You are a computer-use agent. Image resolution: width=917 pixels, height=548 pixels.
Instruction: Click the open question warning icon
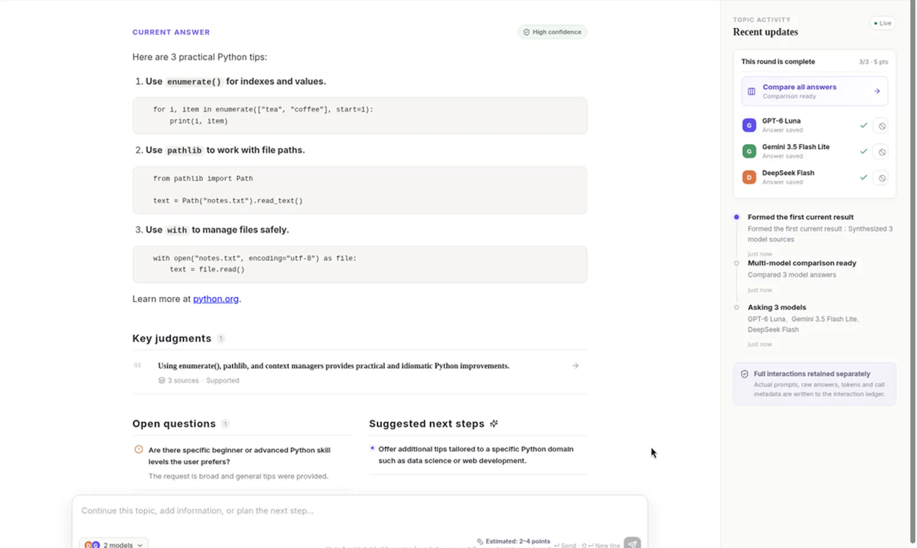(x=139, y=450)
